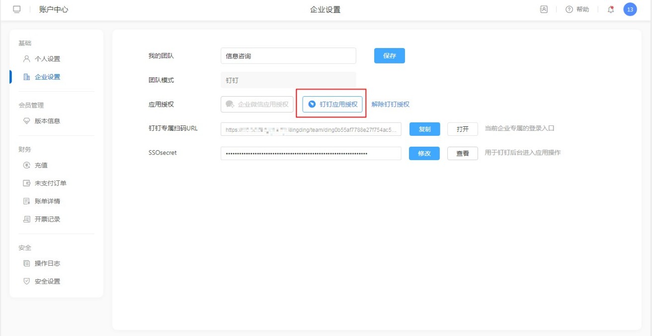Open 账单详情 in sidebar

point(47,201)
